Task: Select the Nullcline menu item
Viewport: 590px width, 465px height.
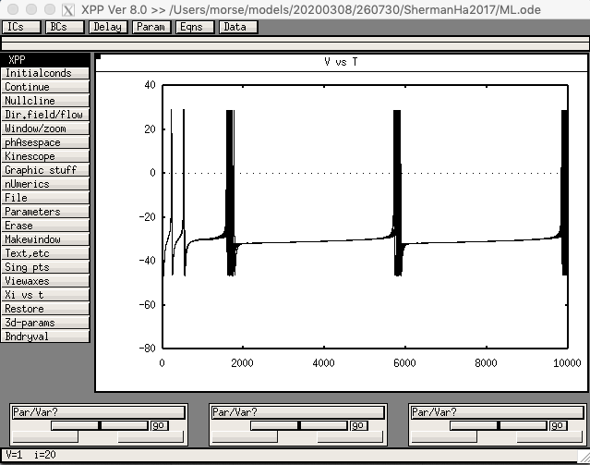Action: tap(45, 101)
